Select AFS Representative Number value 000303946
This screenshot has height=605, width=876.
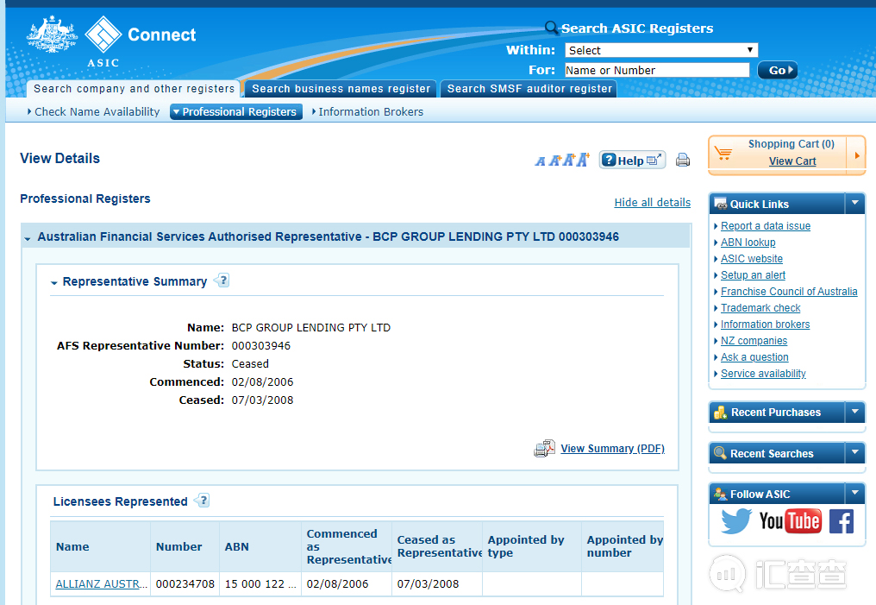[261, 345]
